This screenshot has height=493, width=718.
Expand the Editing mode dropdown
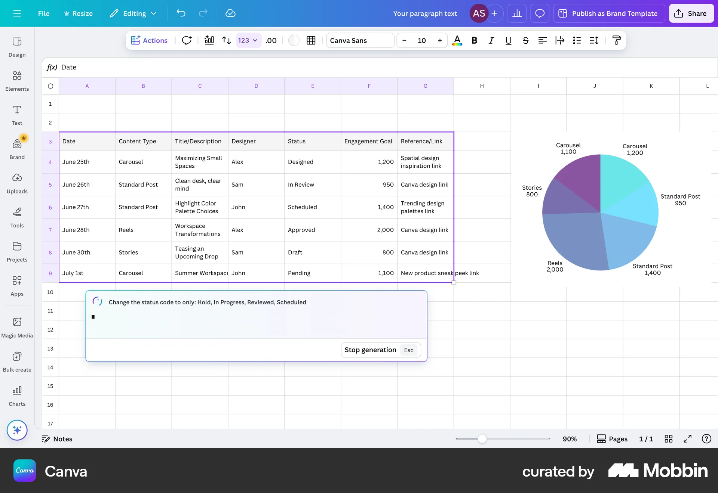coord(133,13)
